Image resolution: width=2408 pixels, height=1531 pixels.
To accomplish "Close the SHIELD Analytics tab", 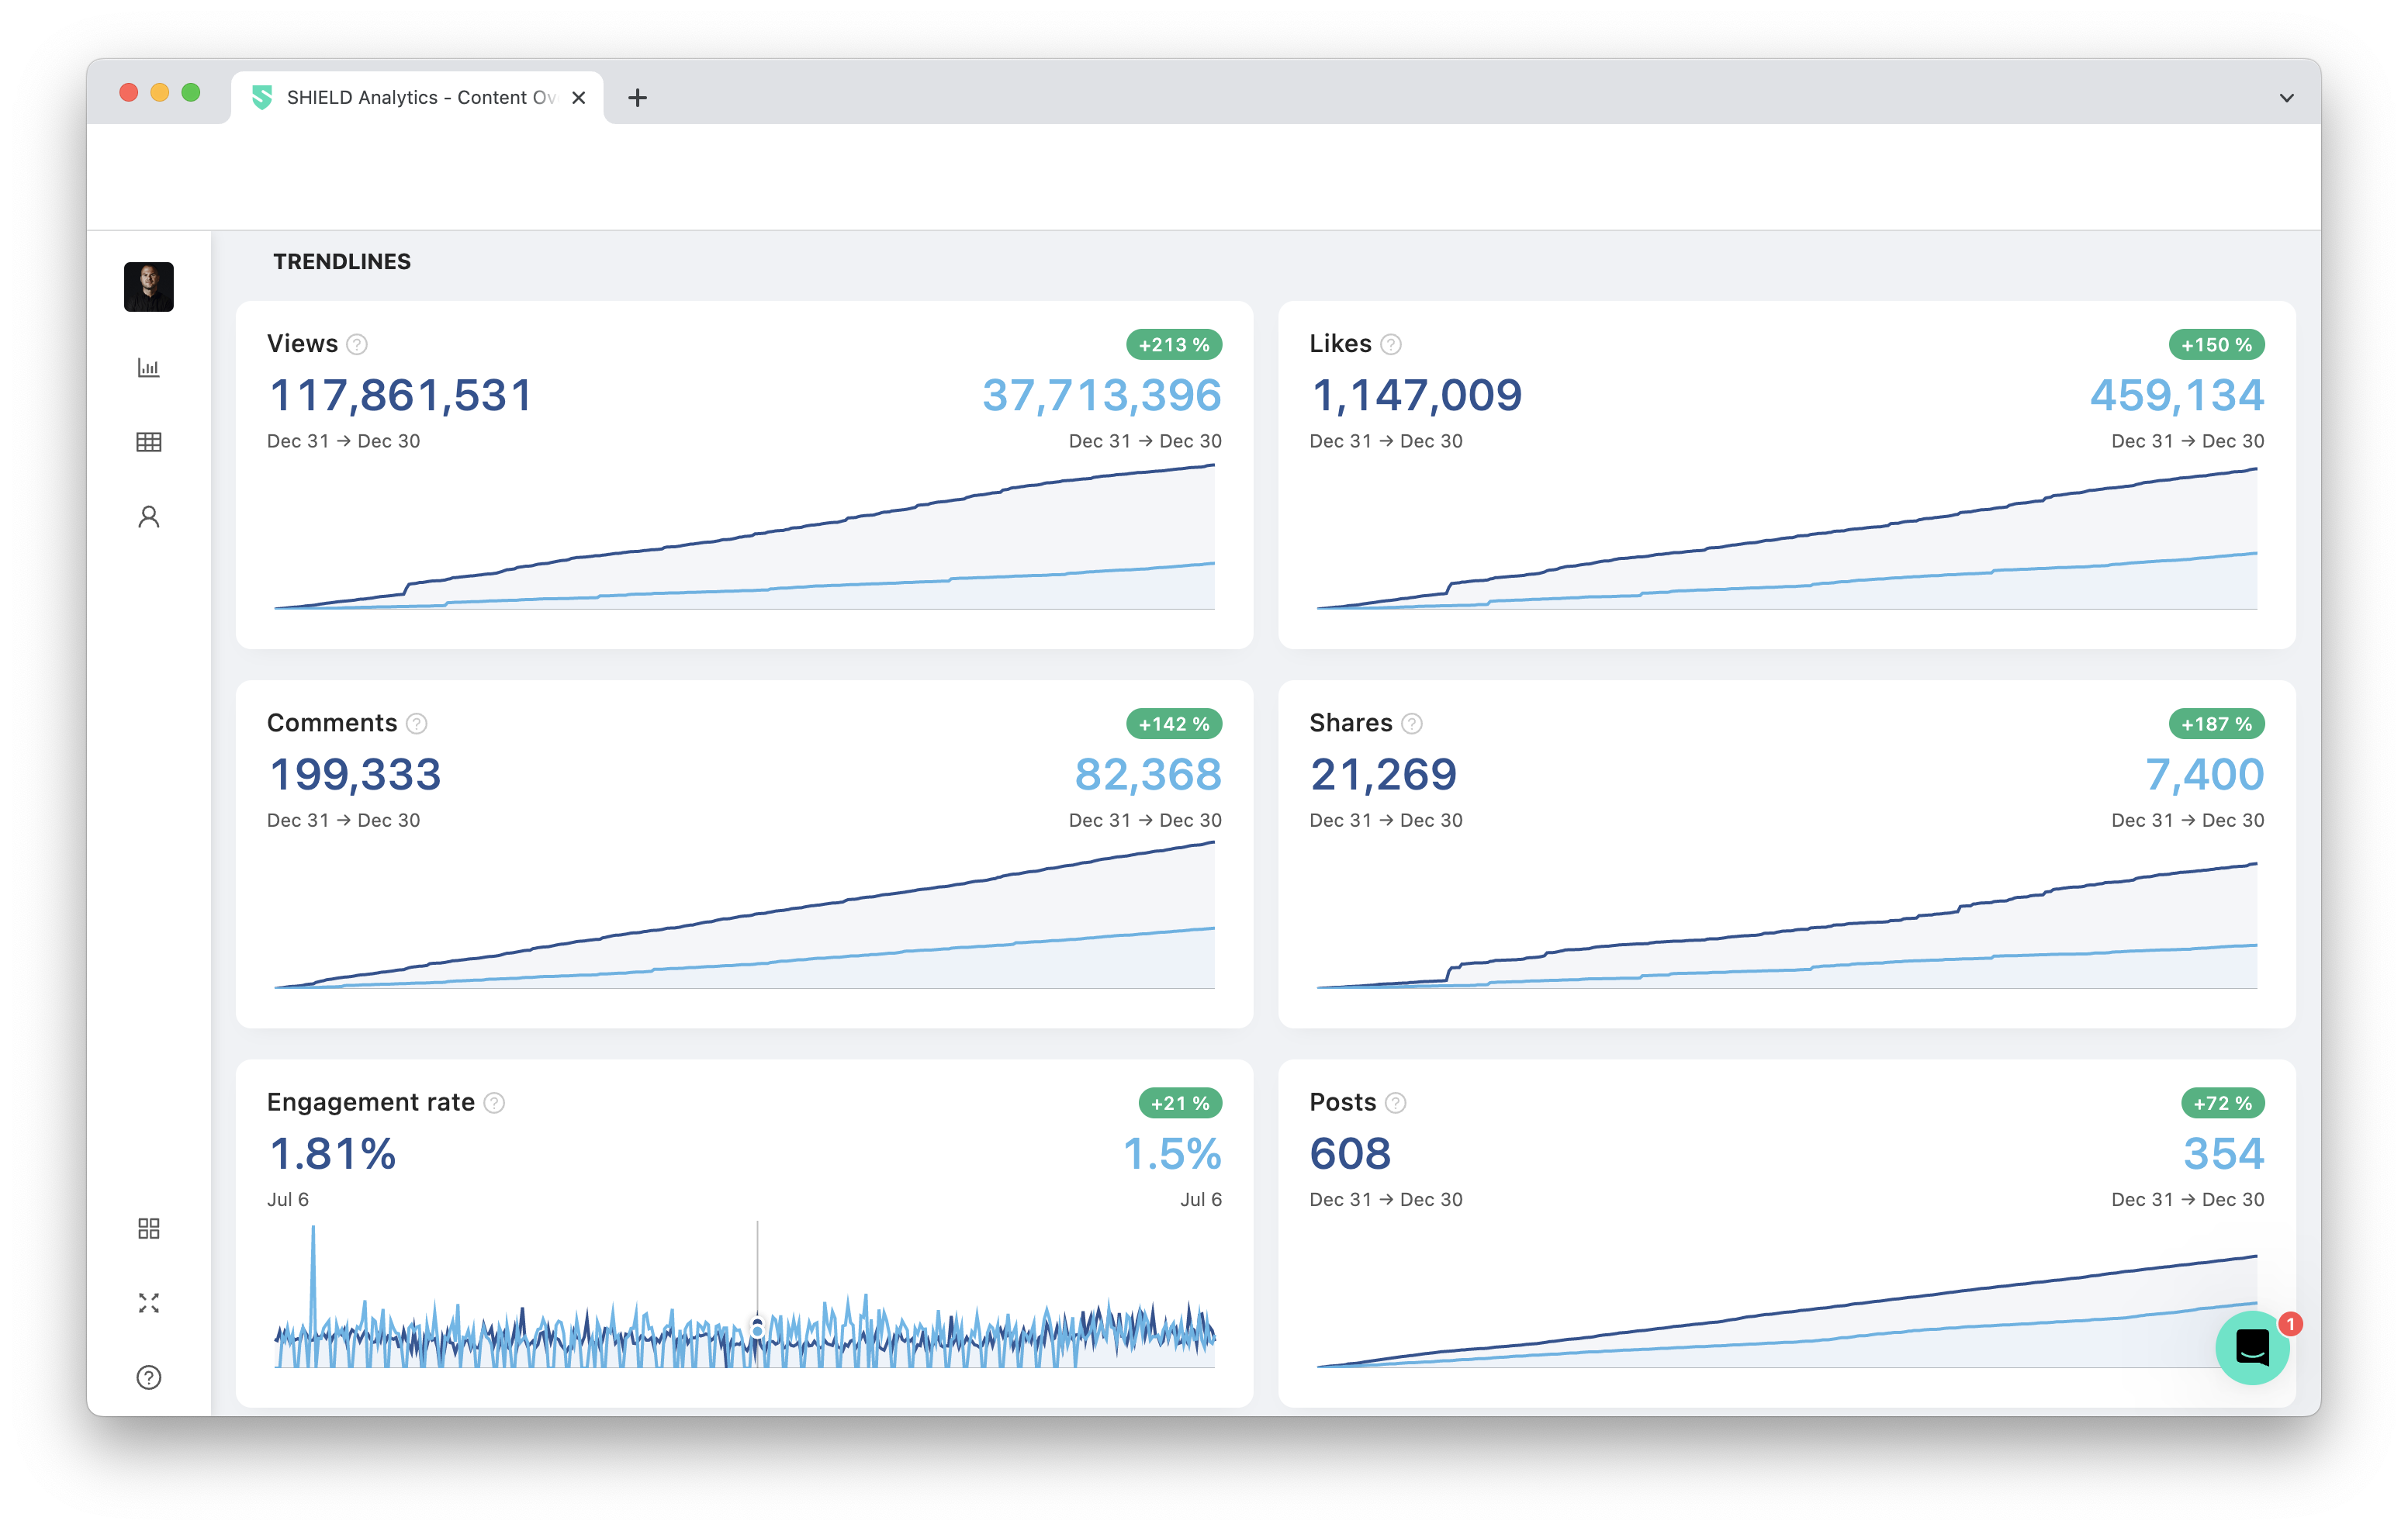I will pos(578,98).
